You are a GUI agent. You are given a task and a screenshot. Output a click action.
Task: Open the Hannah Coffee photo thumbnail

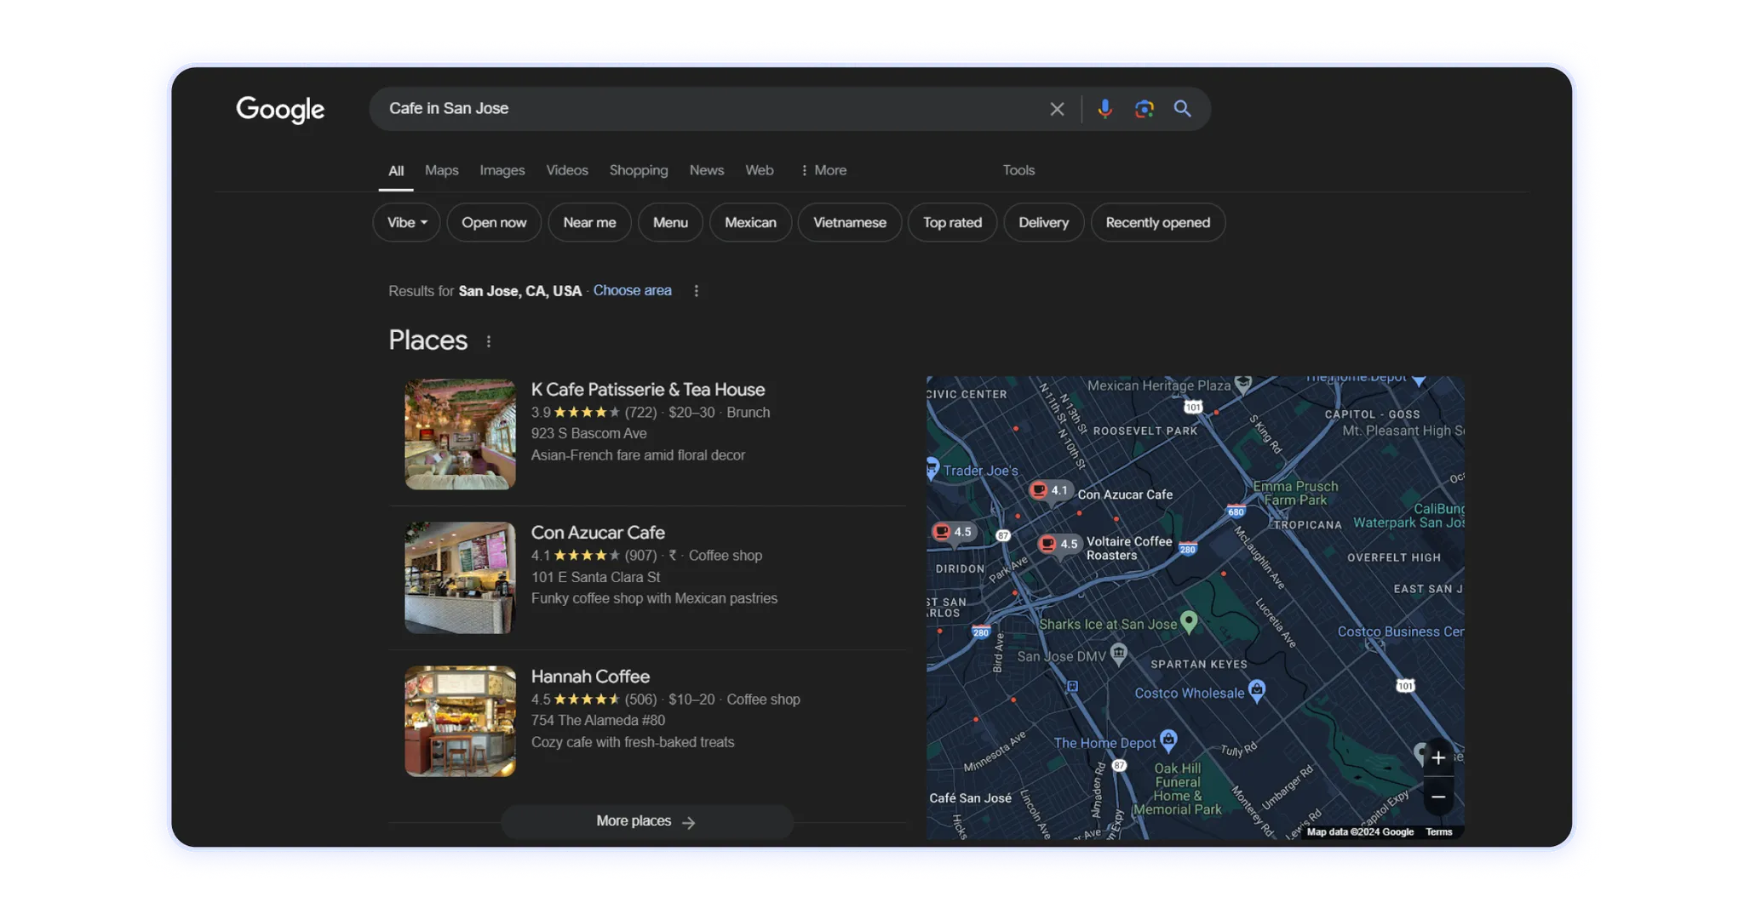(x=460, y=721)
